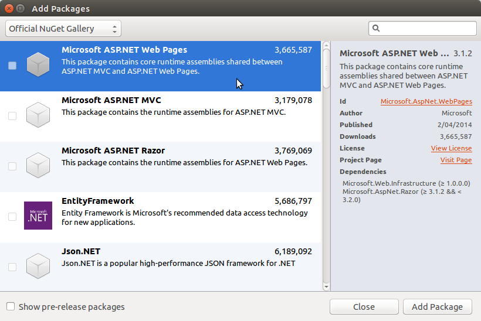Click the EntityFramework .NET purple logo

pos(38,216)
